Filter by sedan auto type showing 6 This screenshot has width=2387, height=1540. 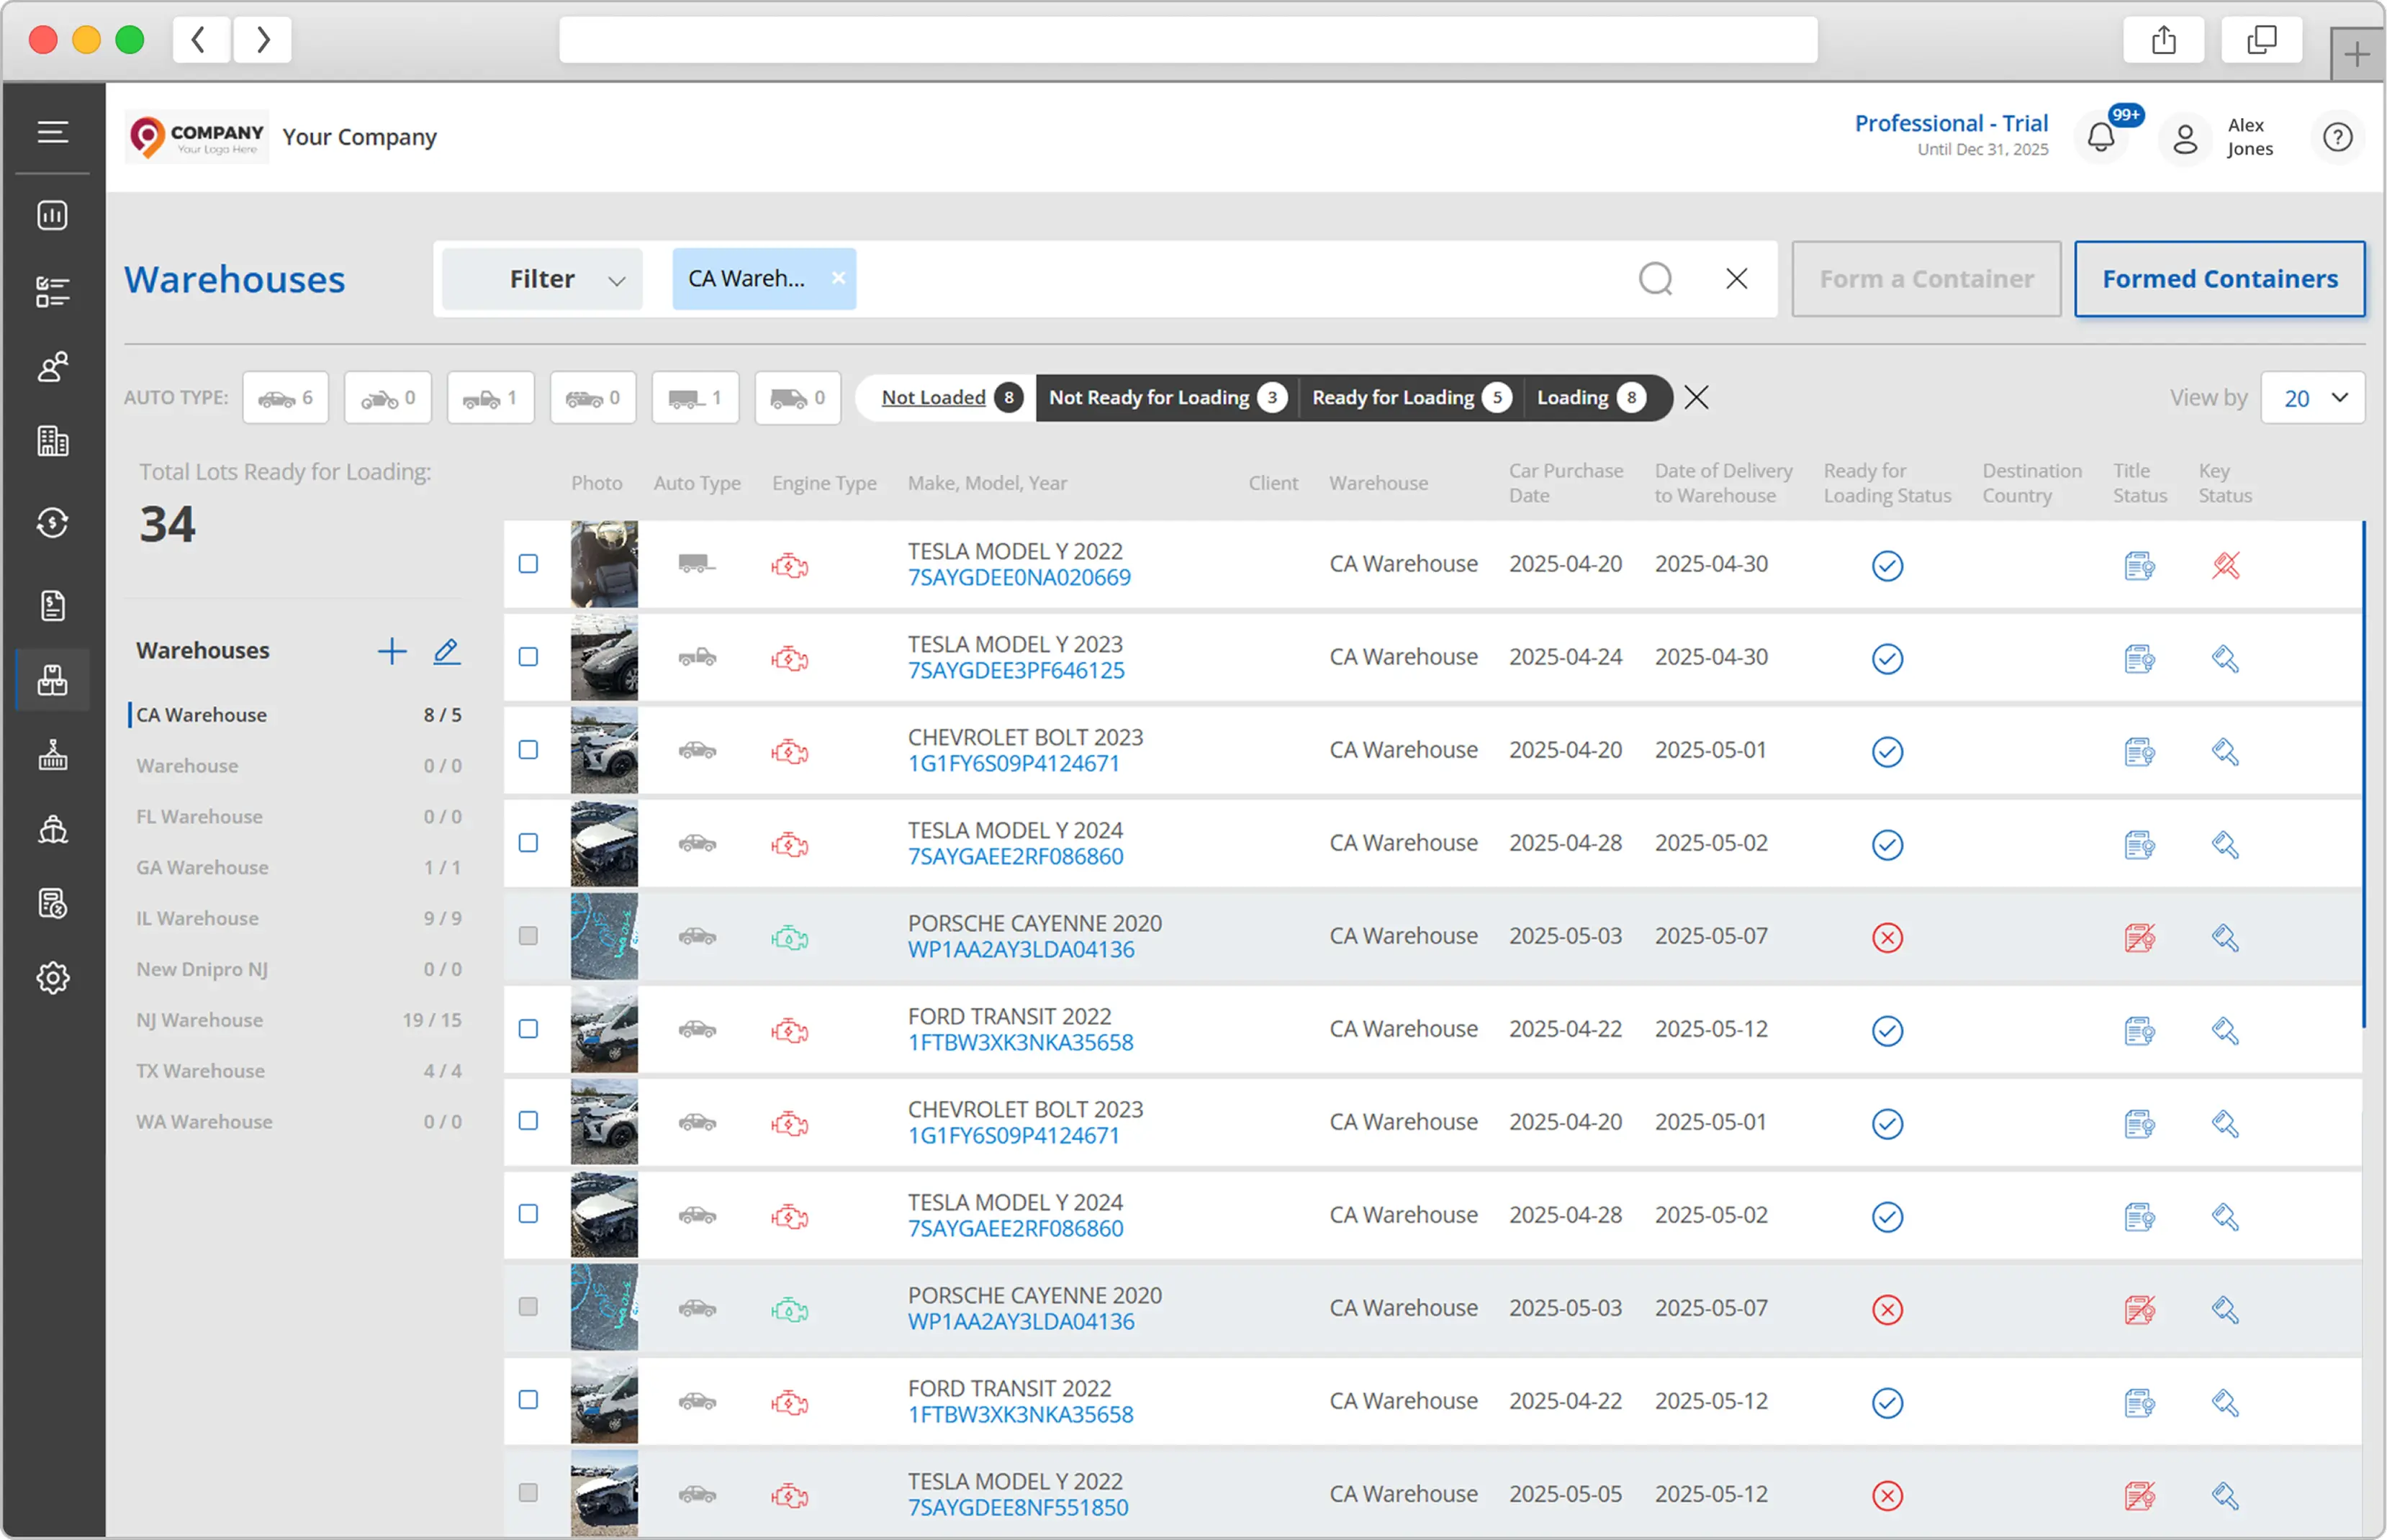(x=286, y=398)
